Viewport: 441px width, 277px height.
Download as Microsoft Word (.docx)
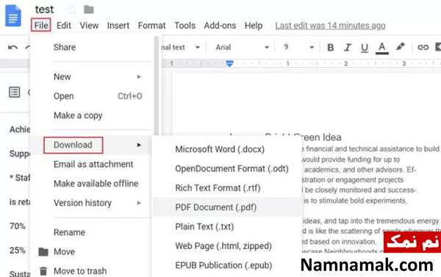(x=227, y=149)
